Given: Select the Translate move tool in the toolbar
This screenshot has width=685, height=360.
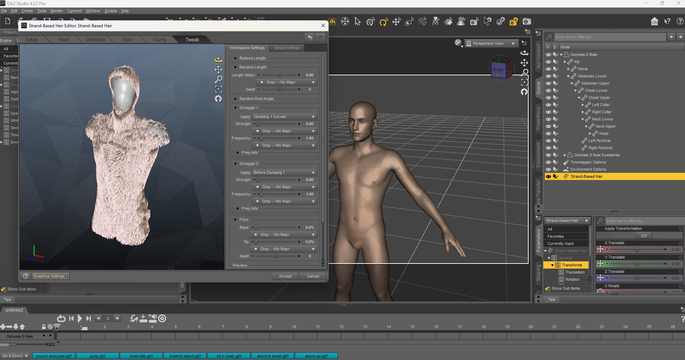Looking at the screenshot, I should (x=396, y=22).
